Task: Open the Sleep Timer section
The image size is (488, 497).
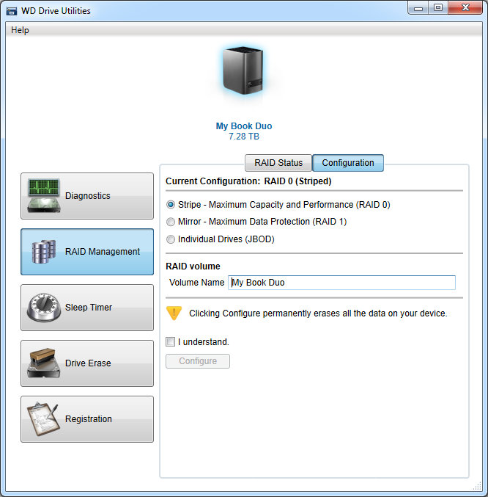Action: (87, 308)
